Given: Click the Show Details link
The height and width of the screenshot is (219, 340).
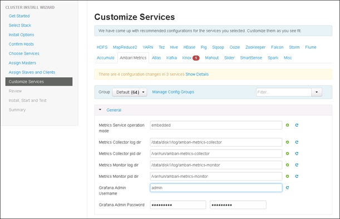Looking at the screenshot, I should [x=197, y=74].
